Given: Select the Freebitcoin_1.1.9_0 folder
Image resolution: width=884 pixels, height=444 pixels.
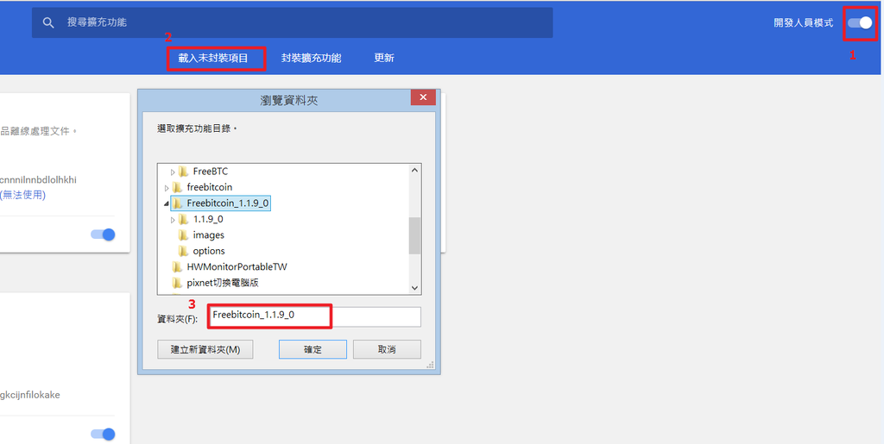Looking at the screenshot, I should coord(228,203).
